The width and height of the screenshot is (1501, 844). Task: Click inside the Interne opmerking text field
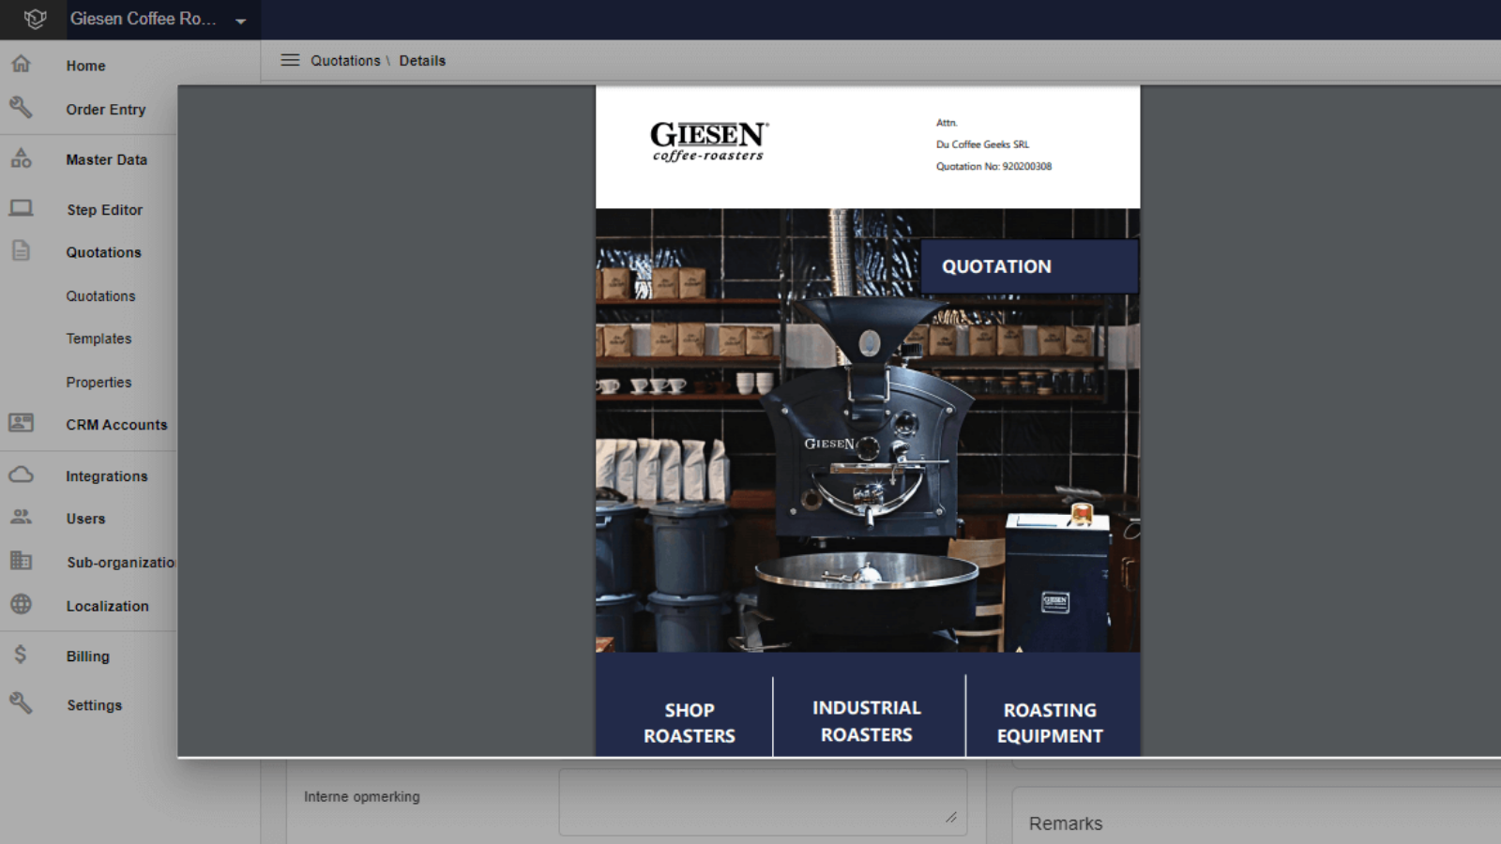(x=762, y=802)
